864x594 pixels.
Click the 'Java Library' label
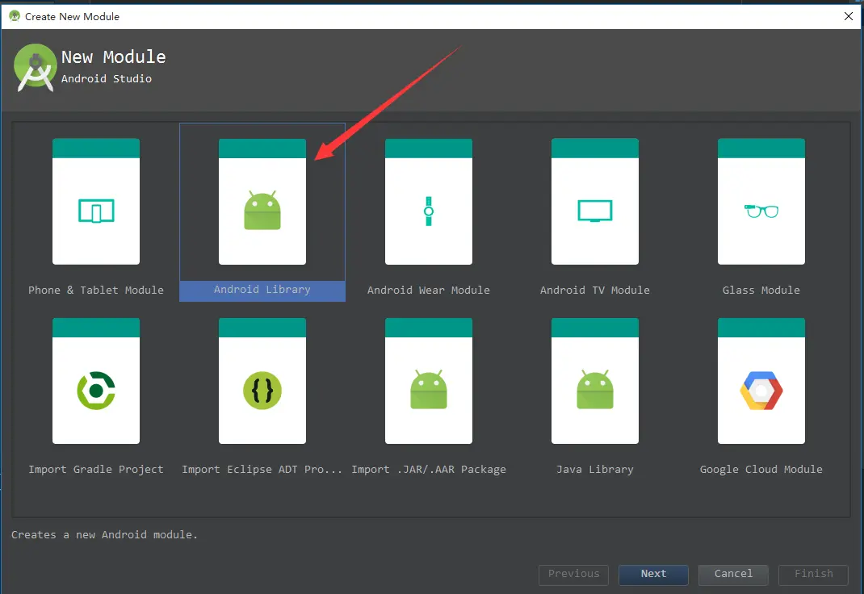point(595,470)
